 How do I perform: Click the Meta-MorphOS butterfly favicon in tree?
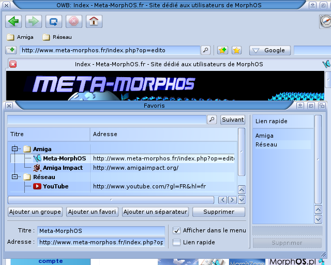click(x=37, y=158)
